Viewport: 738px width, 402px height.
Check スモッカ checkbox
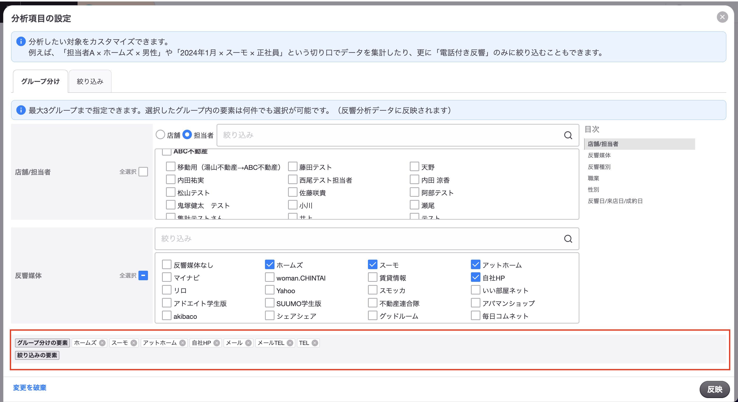(x=372, y=290)
